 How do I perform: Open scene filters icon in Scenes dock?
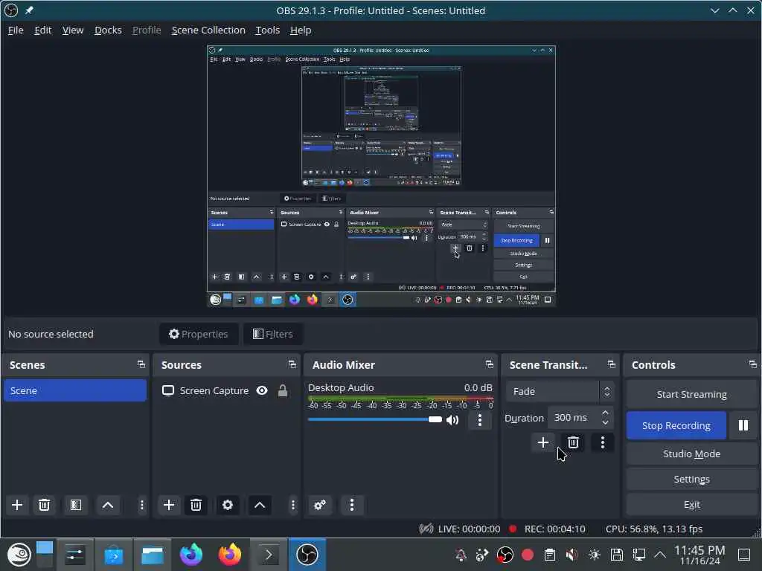click(x=76, y=505)
